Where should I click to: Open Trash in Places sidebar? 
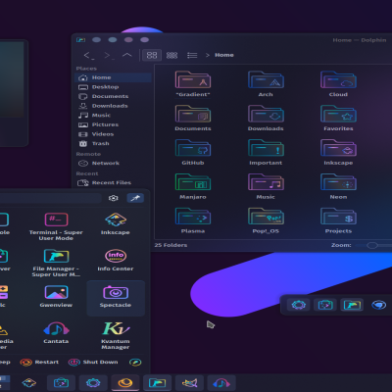point(113,144)
